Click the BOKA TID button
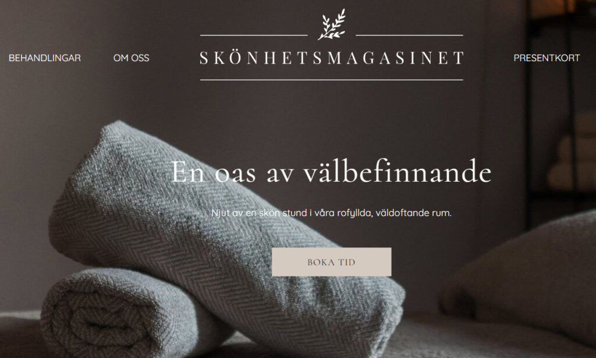The image size is (596, 358). (331, 262)
